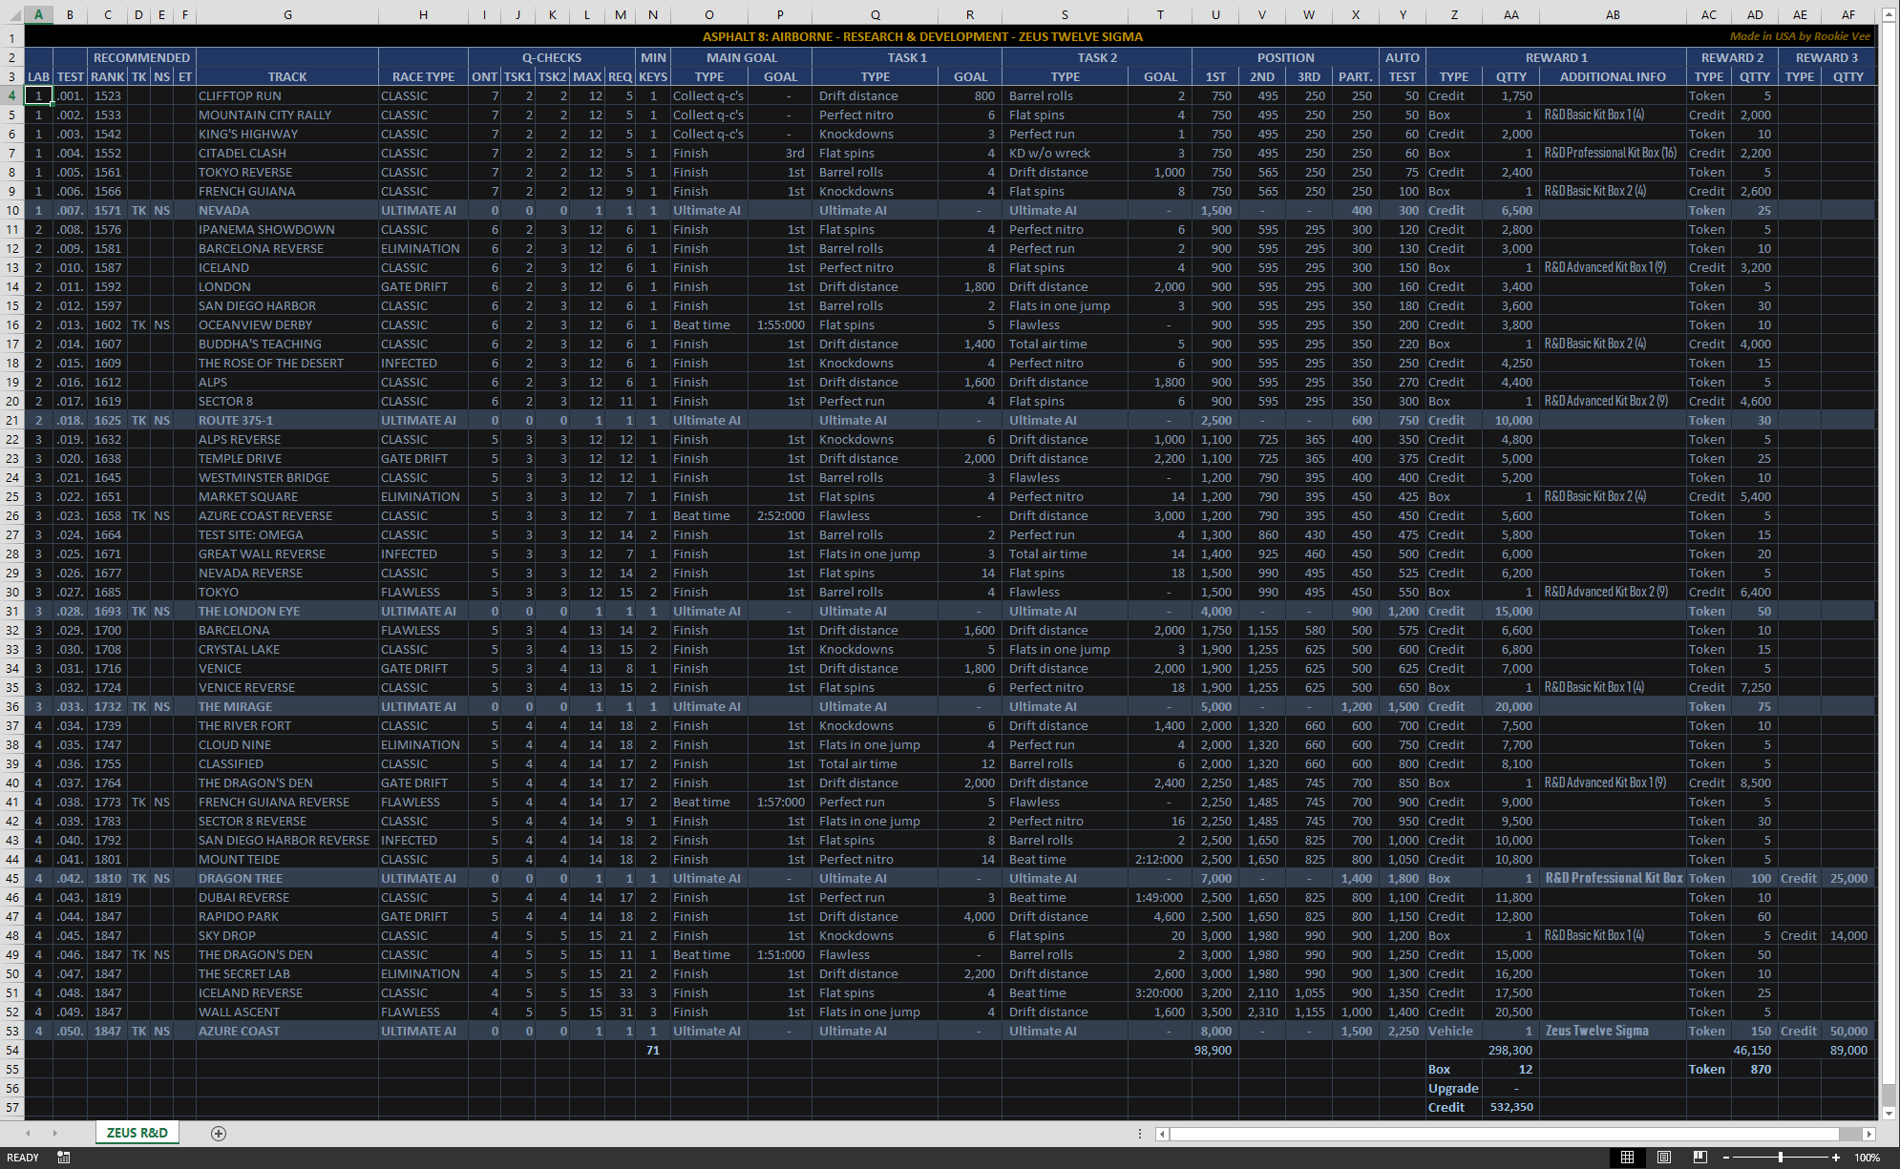Select column S header

click(1065, 14)
